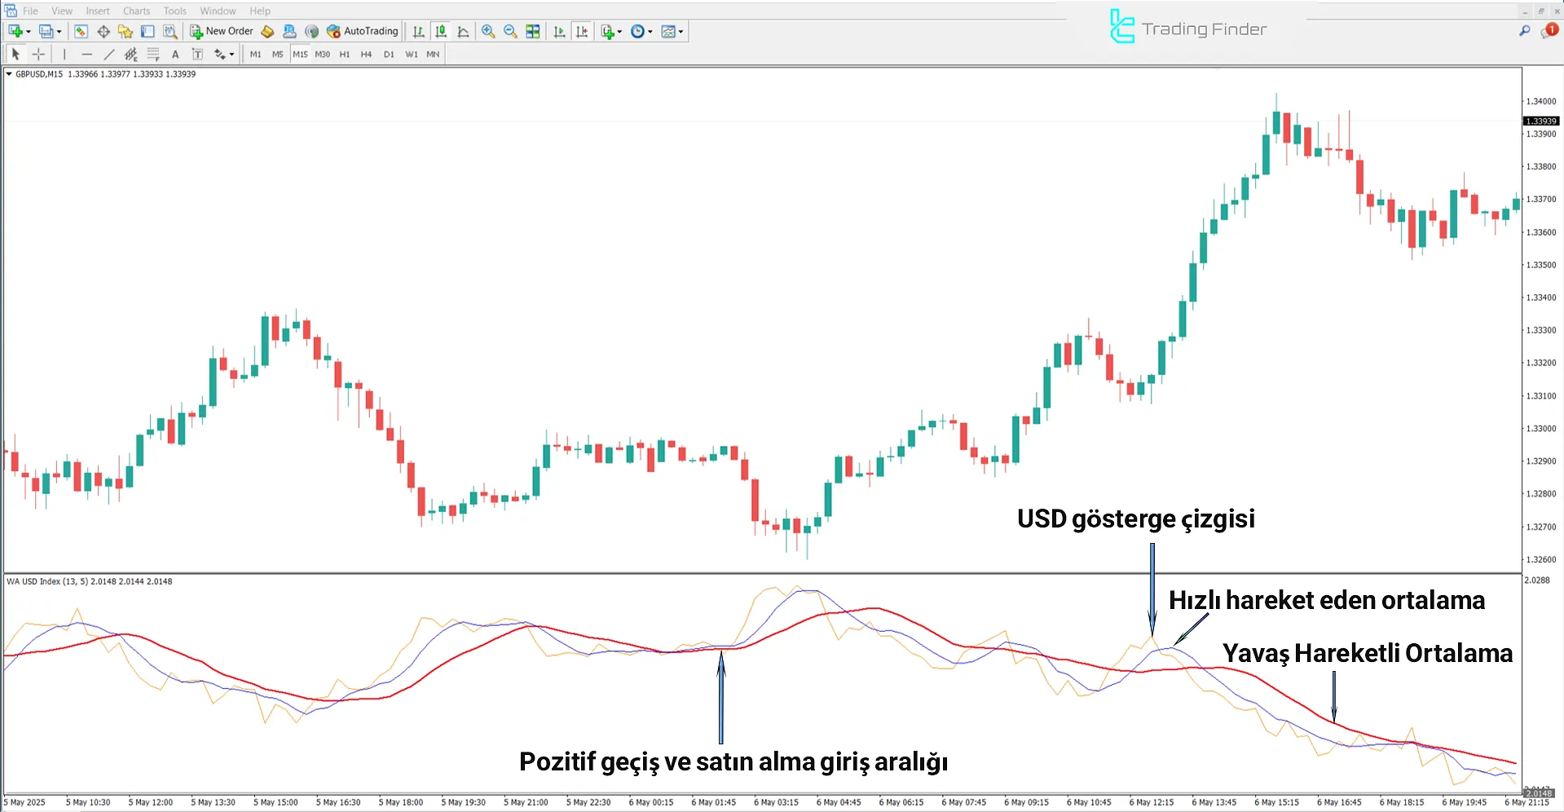The width and height of the screenshot is (1564, 812).
Task: Expand the Indicators dropdown arrow
Action: point(619,32)
